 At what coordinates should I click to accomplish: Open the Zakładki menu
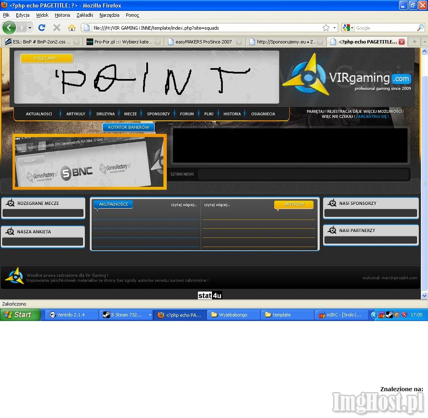(x=84, y=15)
